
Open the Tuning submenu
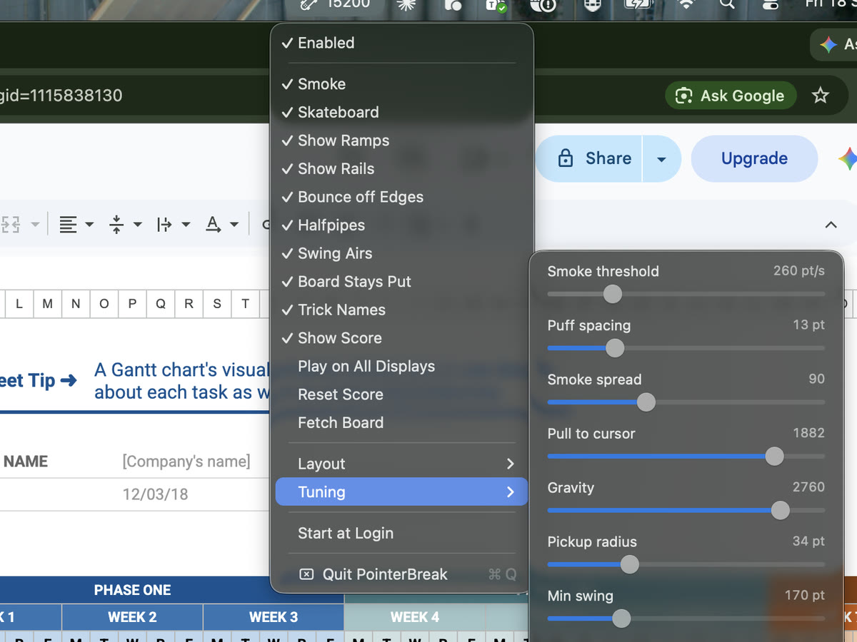tap(401, 492)
